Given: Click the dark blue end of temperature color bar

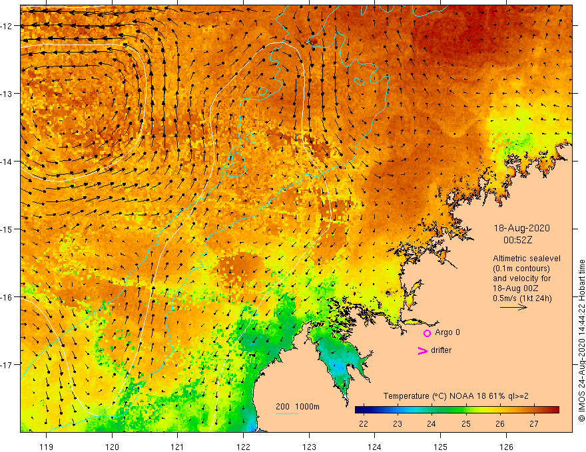Looking at the screenshot, I should (360, 410).
